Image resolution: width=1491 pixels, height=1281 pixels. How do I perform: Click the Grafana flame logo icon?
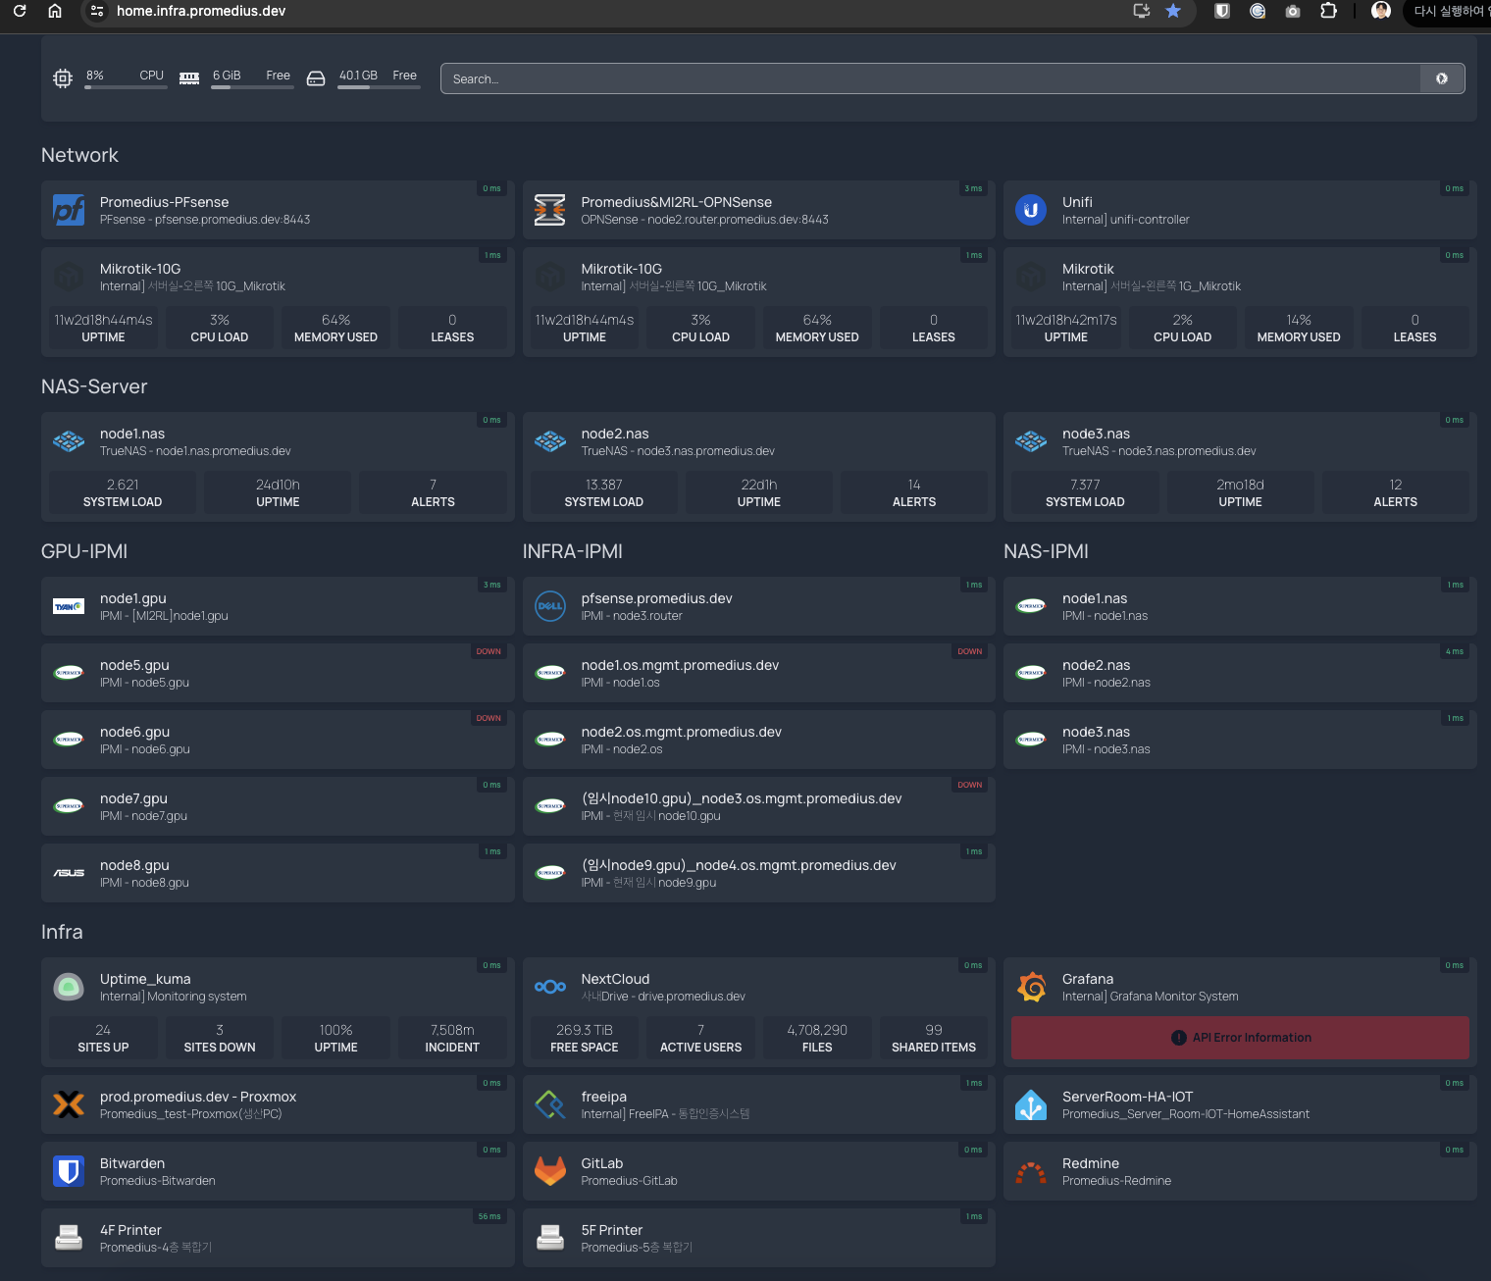[1030, 987]
